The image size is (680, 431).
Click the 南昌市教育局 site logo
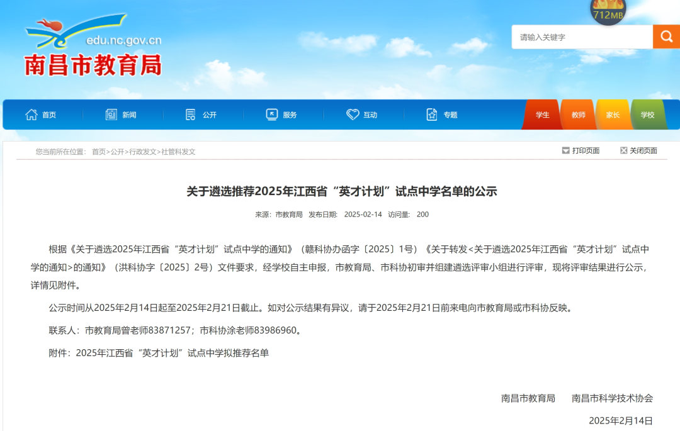point(93,49)
